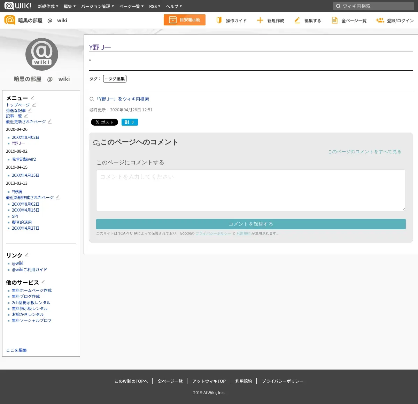Open the ヘルプ dropdown menu
Screen dimensions: 418x404
pyautogui.click(x=174, y=6)
